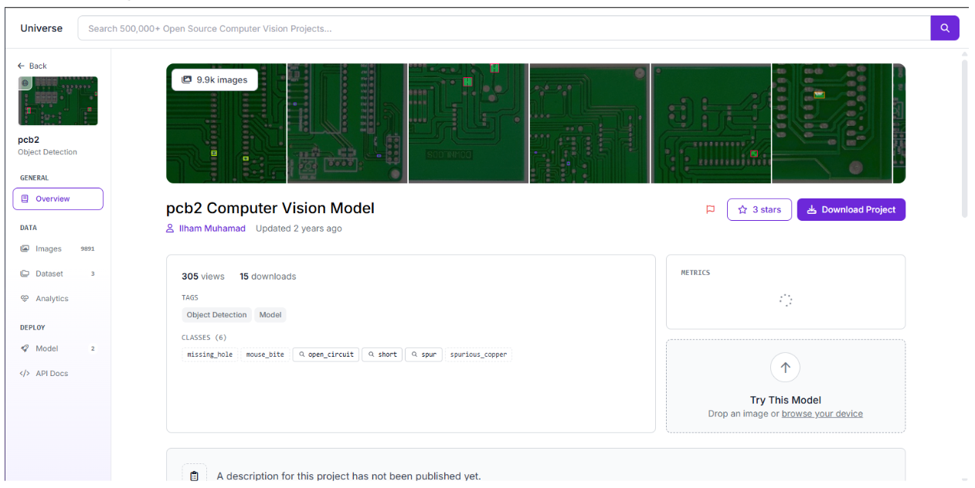The width and height of the screenshot is (975, 488).
Task: Open API Docs code icon
Action: click(25, 373)
